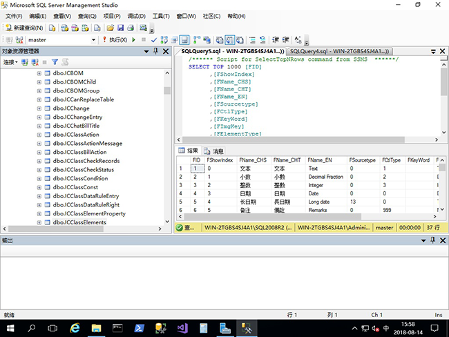Click the Disconnect icon in Object Explorer
The image size is (449, 337).
[35, 62]
